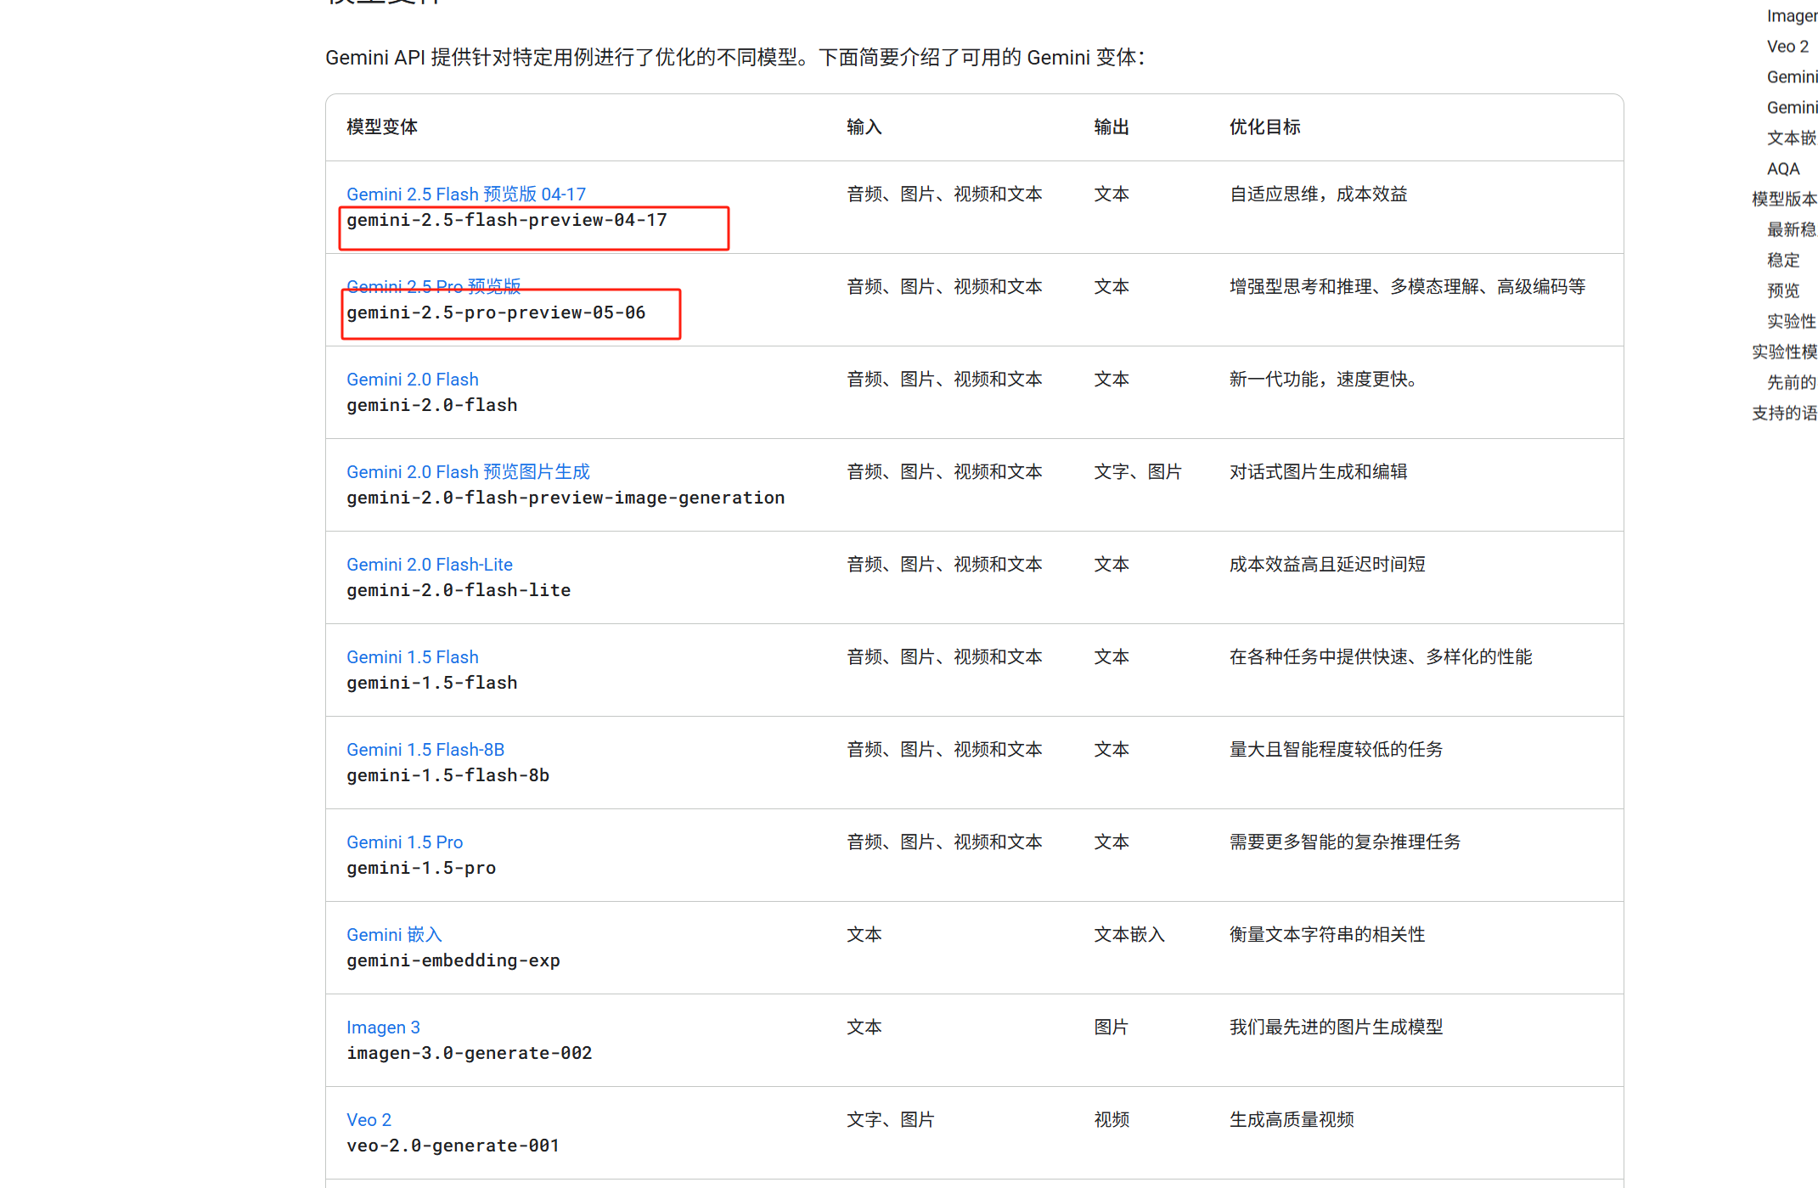Click gemini-2.5-flash-preview-04-17 model code text
The image size is (1818, 1188).
point(506,221)
